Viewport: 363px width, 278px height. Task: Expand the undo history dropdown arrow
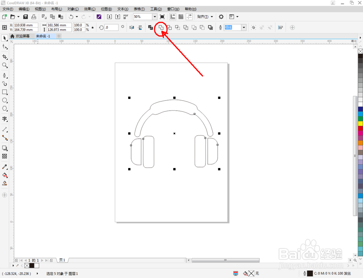pos(77,17)
